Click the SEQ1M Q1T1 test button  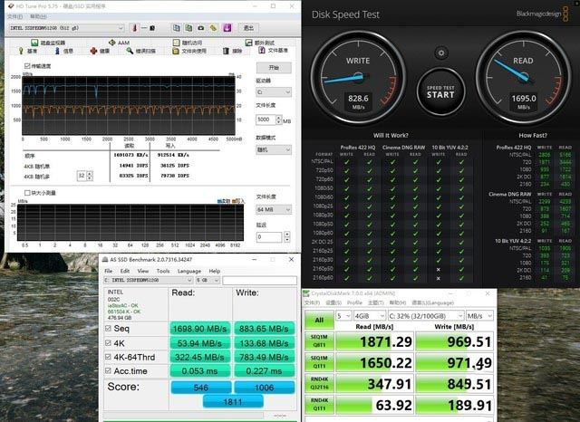click(319, 362)
